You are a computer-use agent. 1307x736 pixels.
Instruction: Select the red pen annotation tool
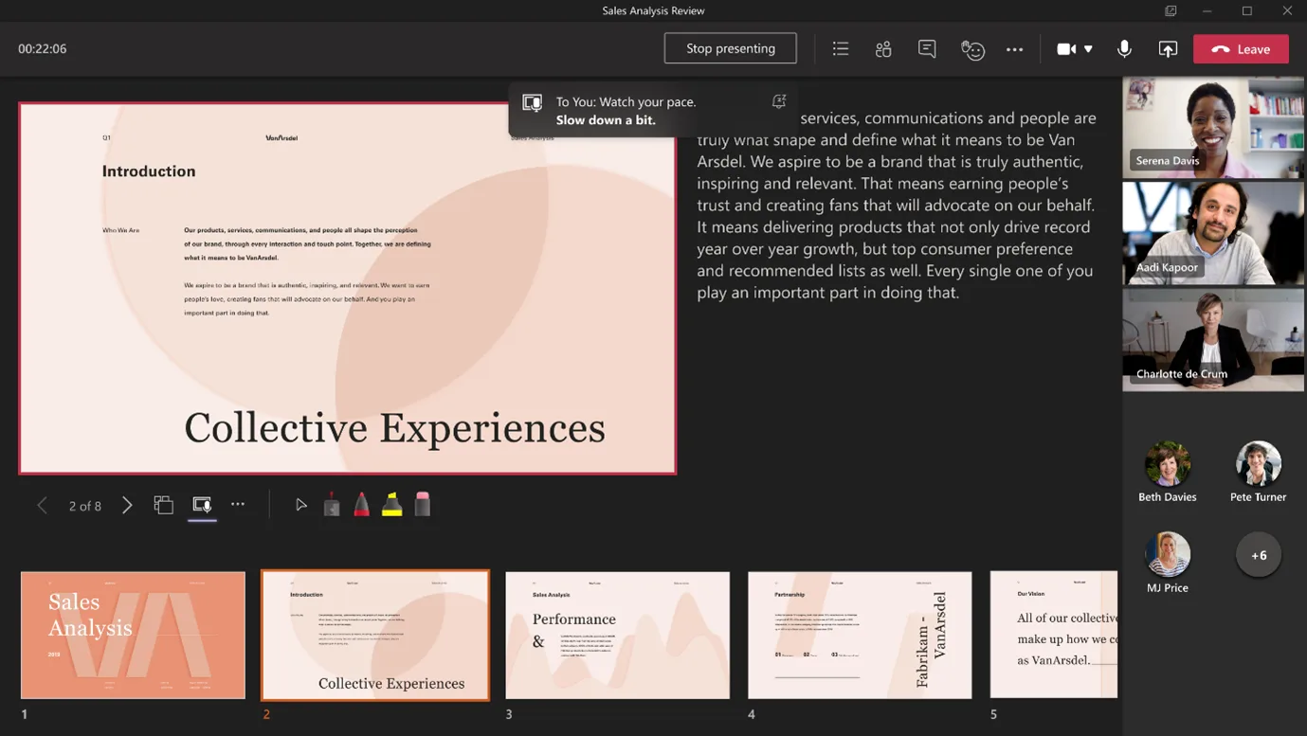click(x=361, y=504)
